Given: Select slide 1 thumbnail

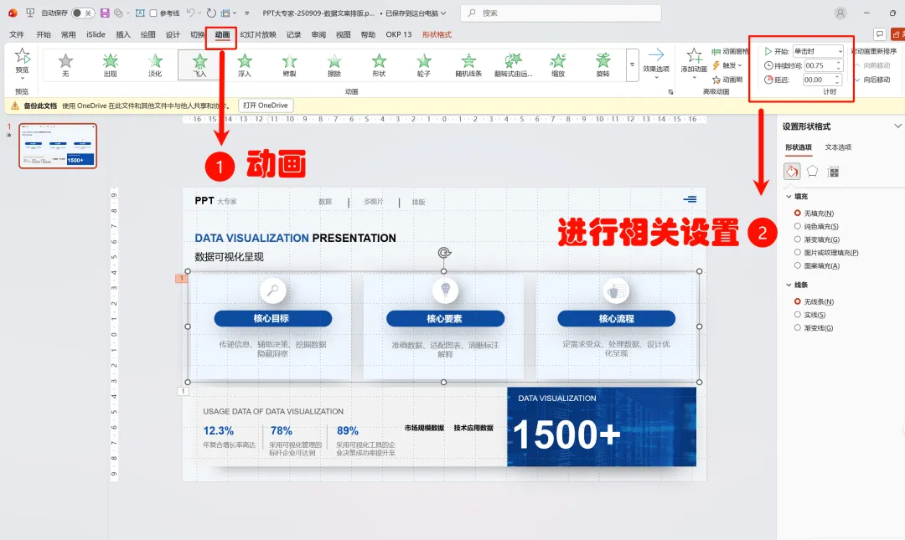Looking at the screenshot, I should (x=58, y=146).
